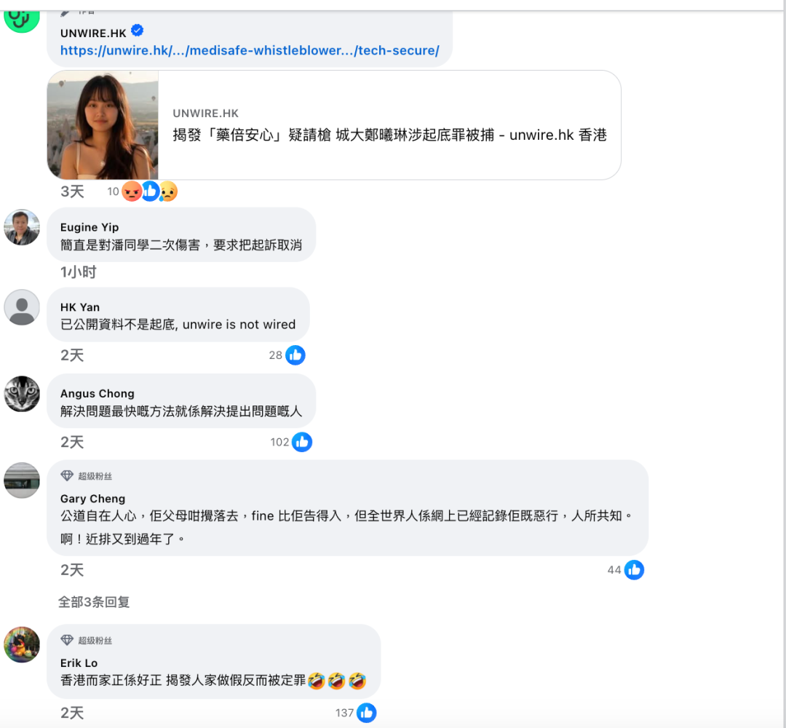Click the UNWIRE.HK page name
Screen dimensions: 786x728
[x=93, y=33]
